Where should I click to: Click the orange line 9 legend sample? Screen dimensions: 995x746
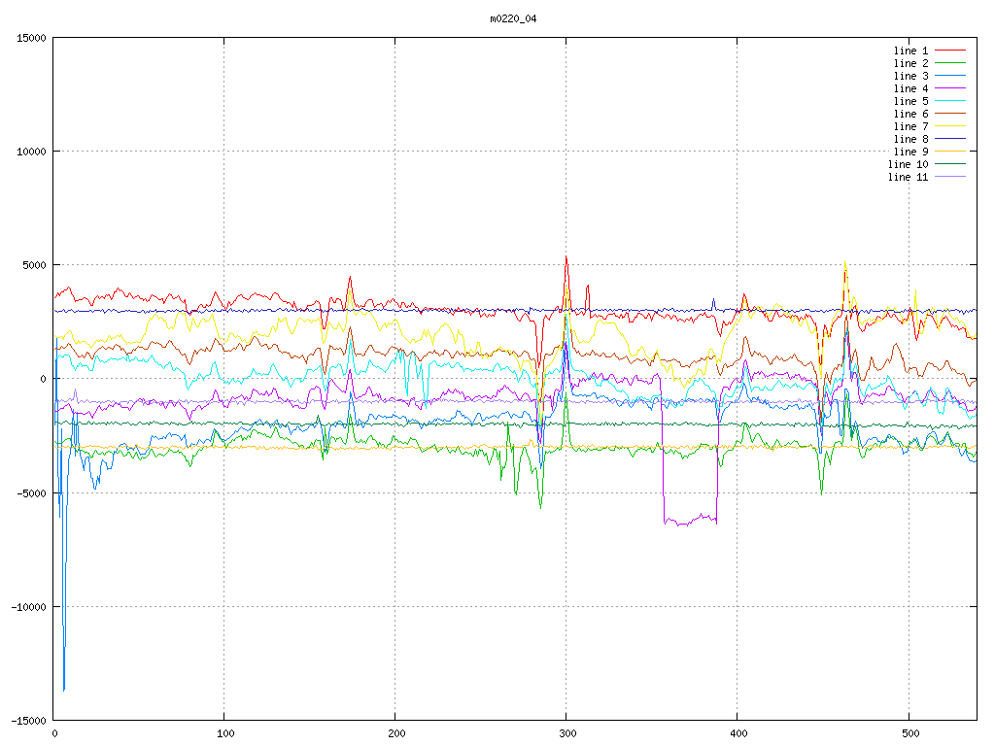(x=950, y=151)
